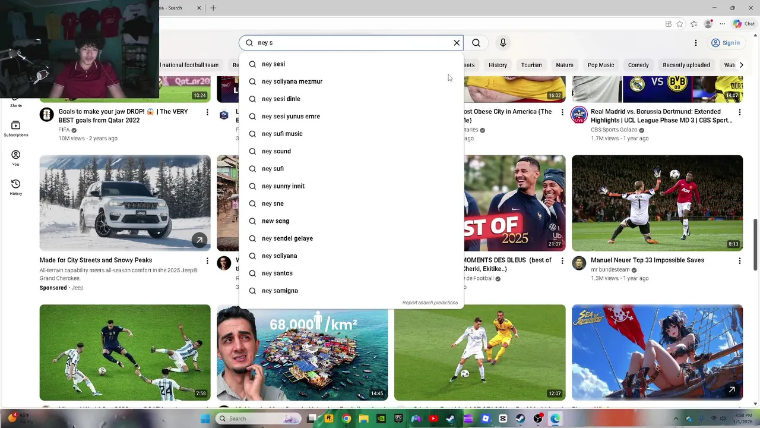
Task: Click the page vertical scrollbar thumb
Action: tap(755, 244)
